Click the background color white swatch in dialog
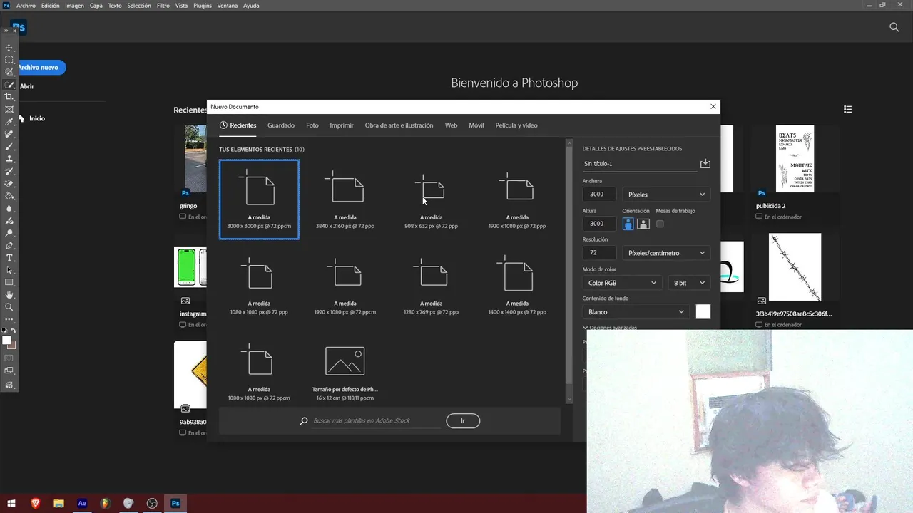This screenshot has width=913, height=513. pyautogui.click(x=703, y=311)
